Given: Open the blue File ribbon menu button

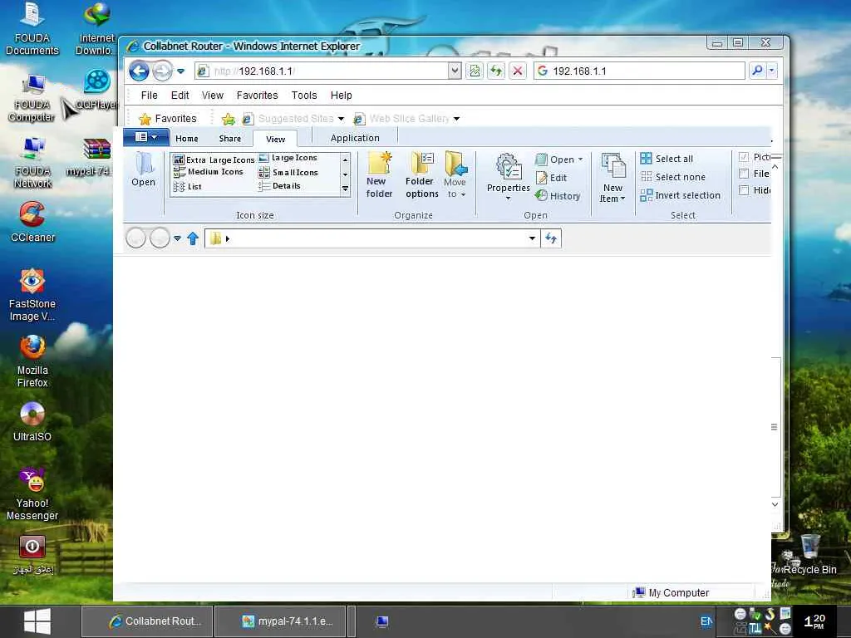Looking at the screenshot, I should [146, 137].
